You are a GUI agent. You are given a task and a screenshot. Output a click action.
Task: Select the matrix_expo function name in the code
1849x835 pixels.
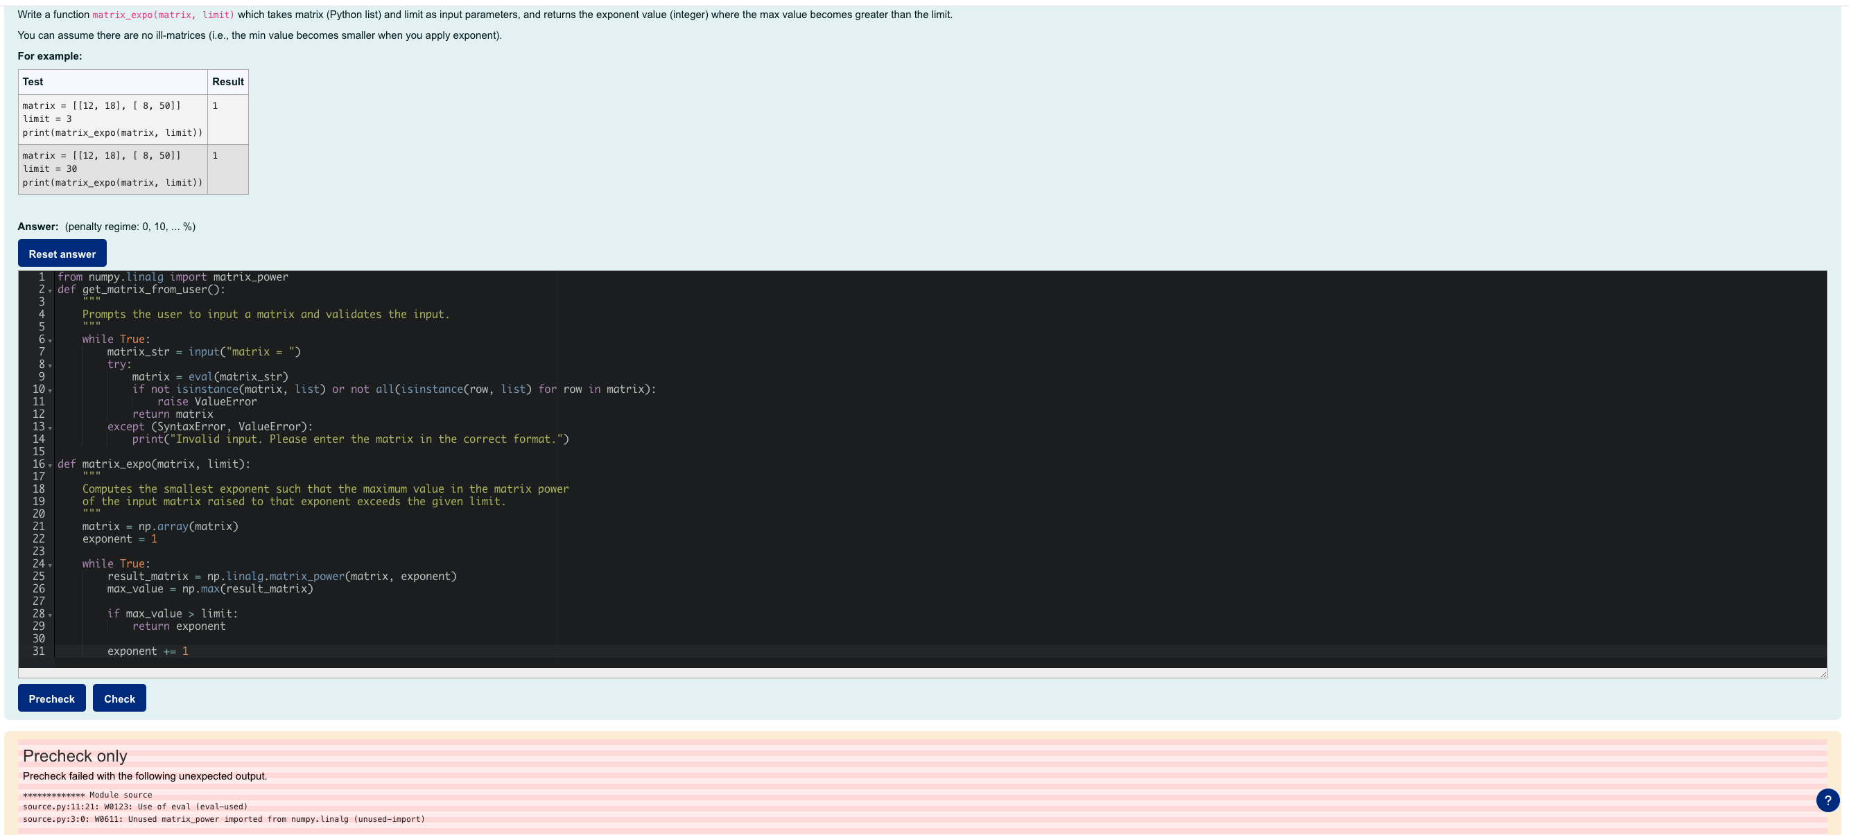(x=117, y=464)
